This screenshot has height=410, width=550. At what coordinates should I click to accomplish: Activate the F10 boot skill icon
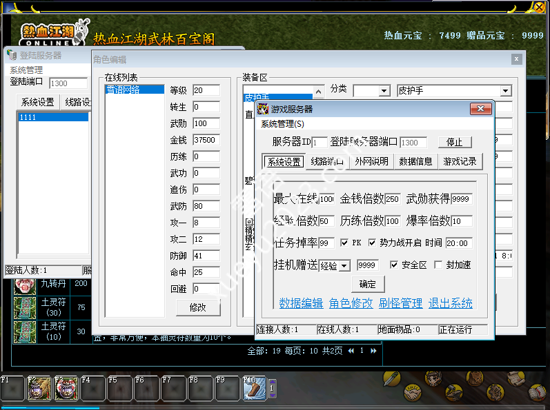point(253,389)
